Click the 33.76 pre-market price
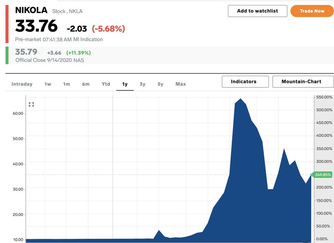This screenshot has height=243, width=334. [36, 26]
